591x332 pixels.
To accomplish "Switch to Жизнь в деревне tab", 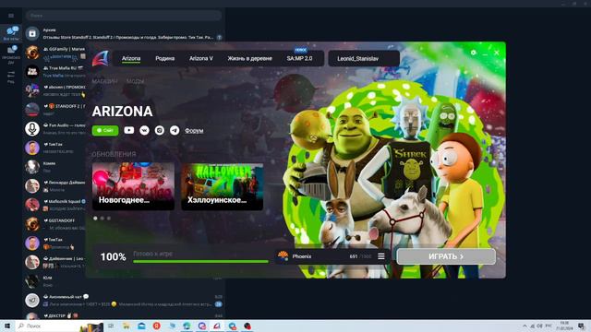I will tap(249, 58).
